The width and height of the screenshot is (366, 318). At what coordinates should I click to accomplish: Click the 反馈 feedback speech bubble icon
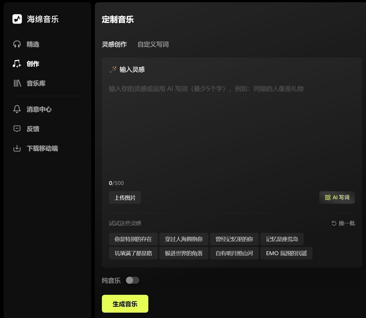(x=17, y=129)
